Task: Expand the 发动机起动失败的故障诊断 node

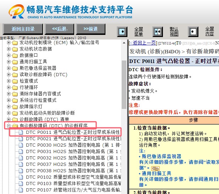Action: click(x=9, y=113)
